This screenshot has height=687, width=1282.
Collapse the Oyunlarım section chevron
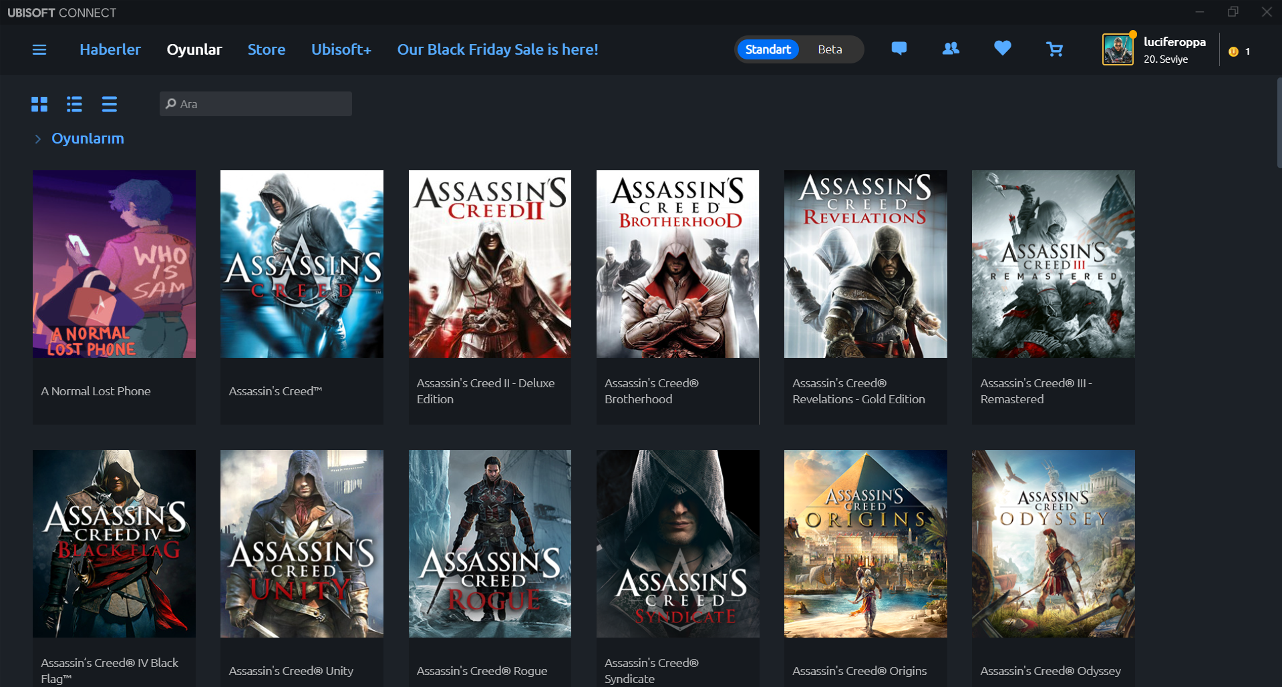click(x=38, y=139)
